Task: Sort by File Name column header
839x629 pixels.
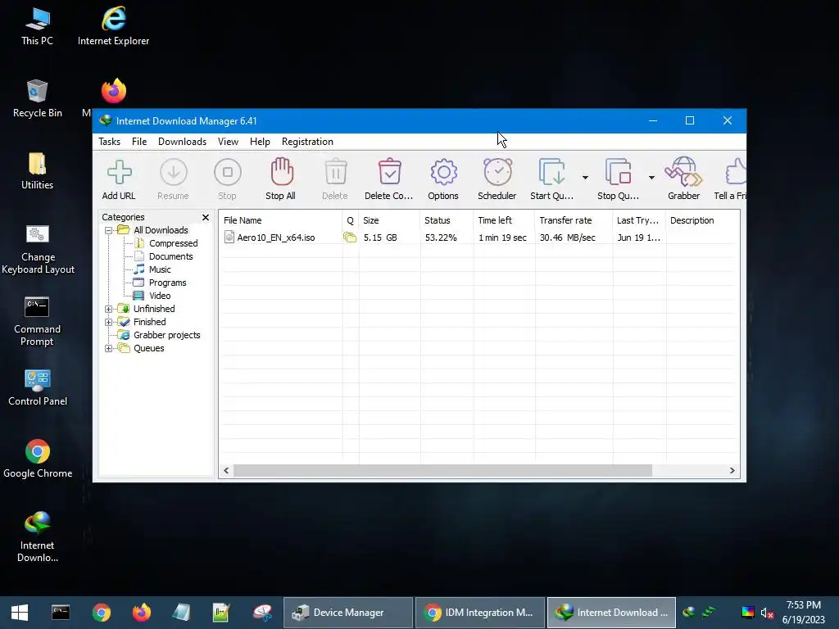Action: [x=280, y=220]
